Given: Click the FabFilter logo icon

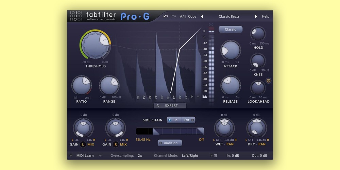Looking at the screenshot, I should click(76, 16).
